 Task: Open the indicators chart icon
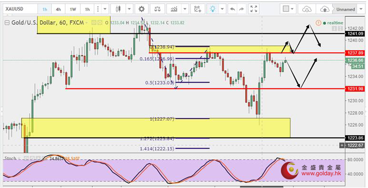[x=174, y=9]
